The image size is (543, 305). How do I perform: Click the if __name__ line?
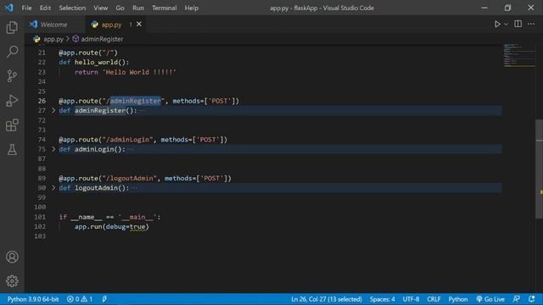109,217
